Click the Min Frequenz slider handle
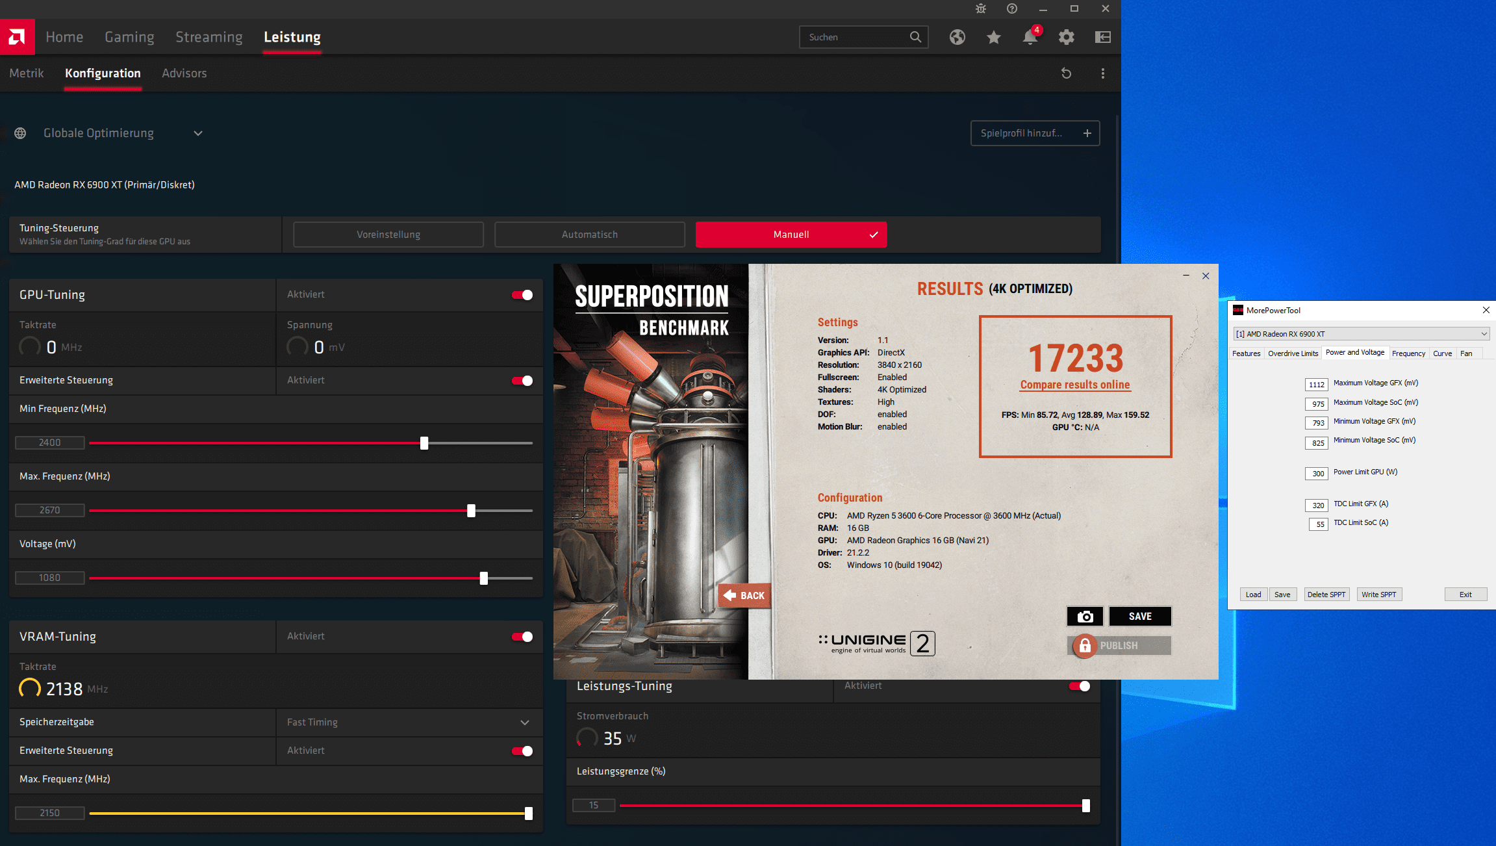 point(424,443)
